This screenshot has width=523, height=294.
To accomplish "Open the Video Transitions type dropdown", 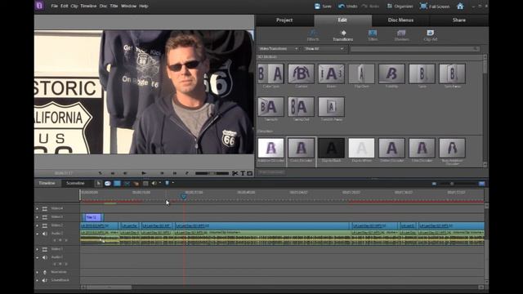I will [x=279, y=49].
